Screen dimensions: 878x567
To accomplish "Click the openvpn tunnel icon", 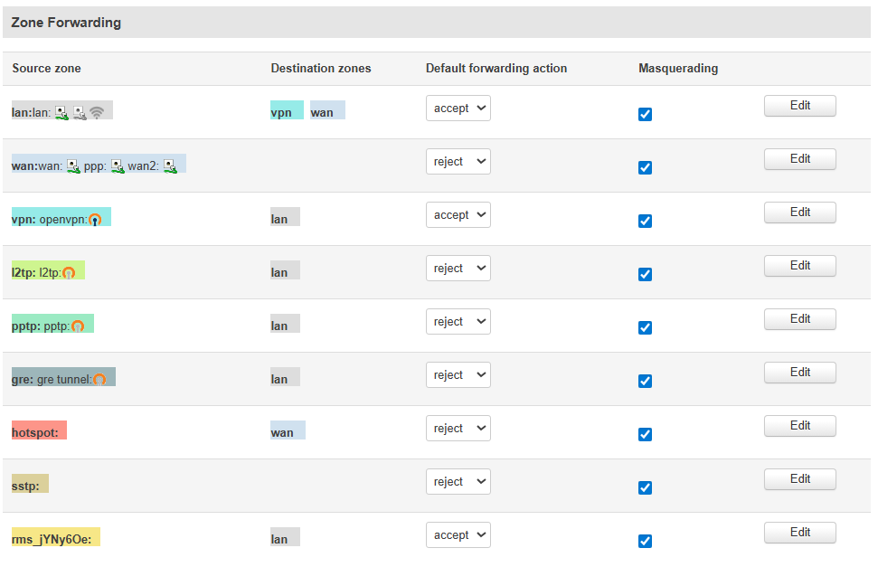I will pyautogui.click(x=95, y=220).
